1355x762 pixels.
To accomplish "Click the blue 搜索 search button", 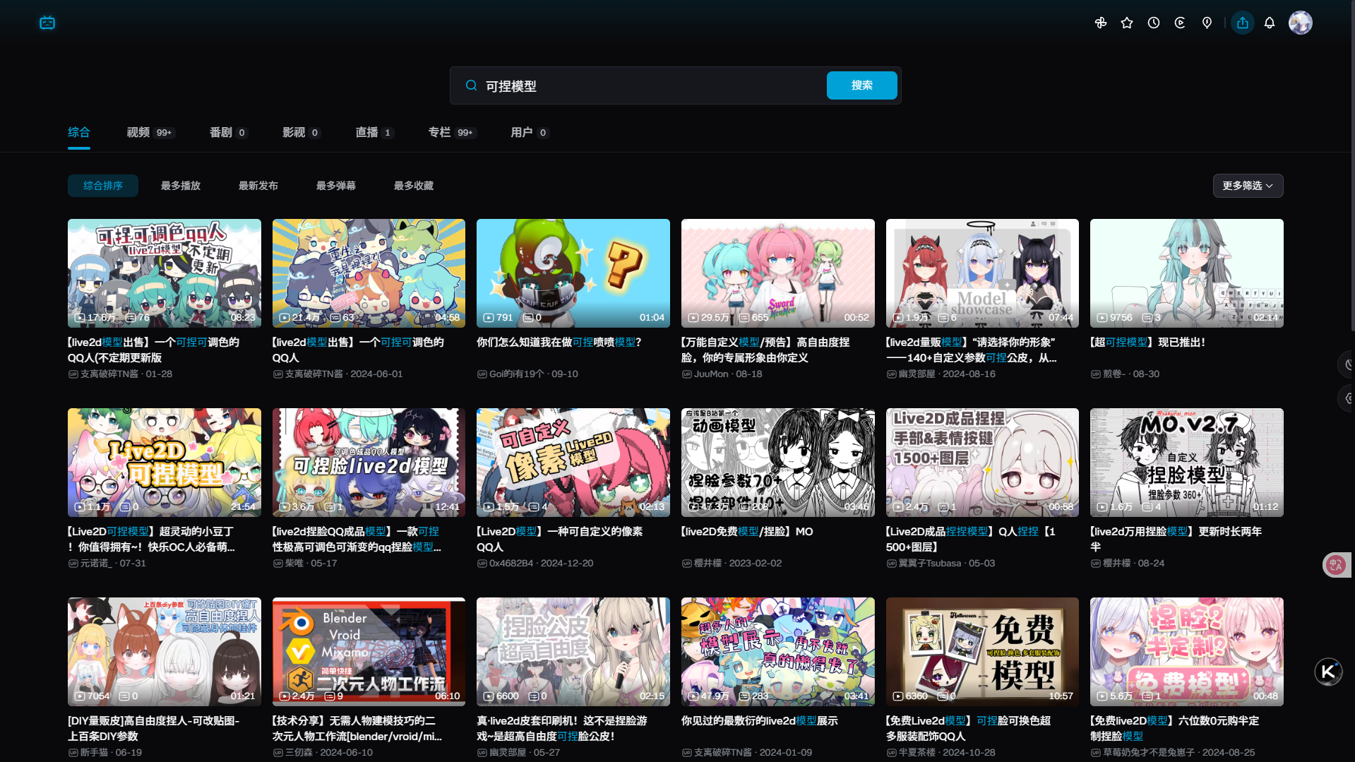I will (861, 85).
